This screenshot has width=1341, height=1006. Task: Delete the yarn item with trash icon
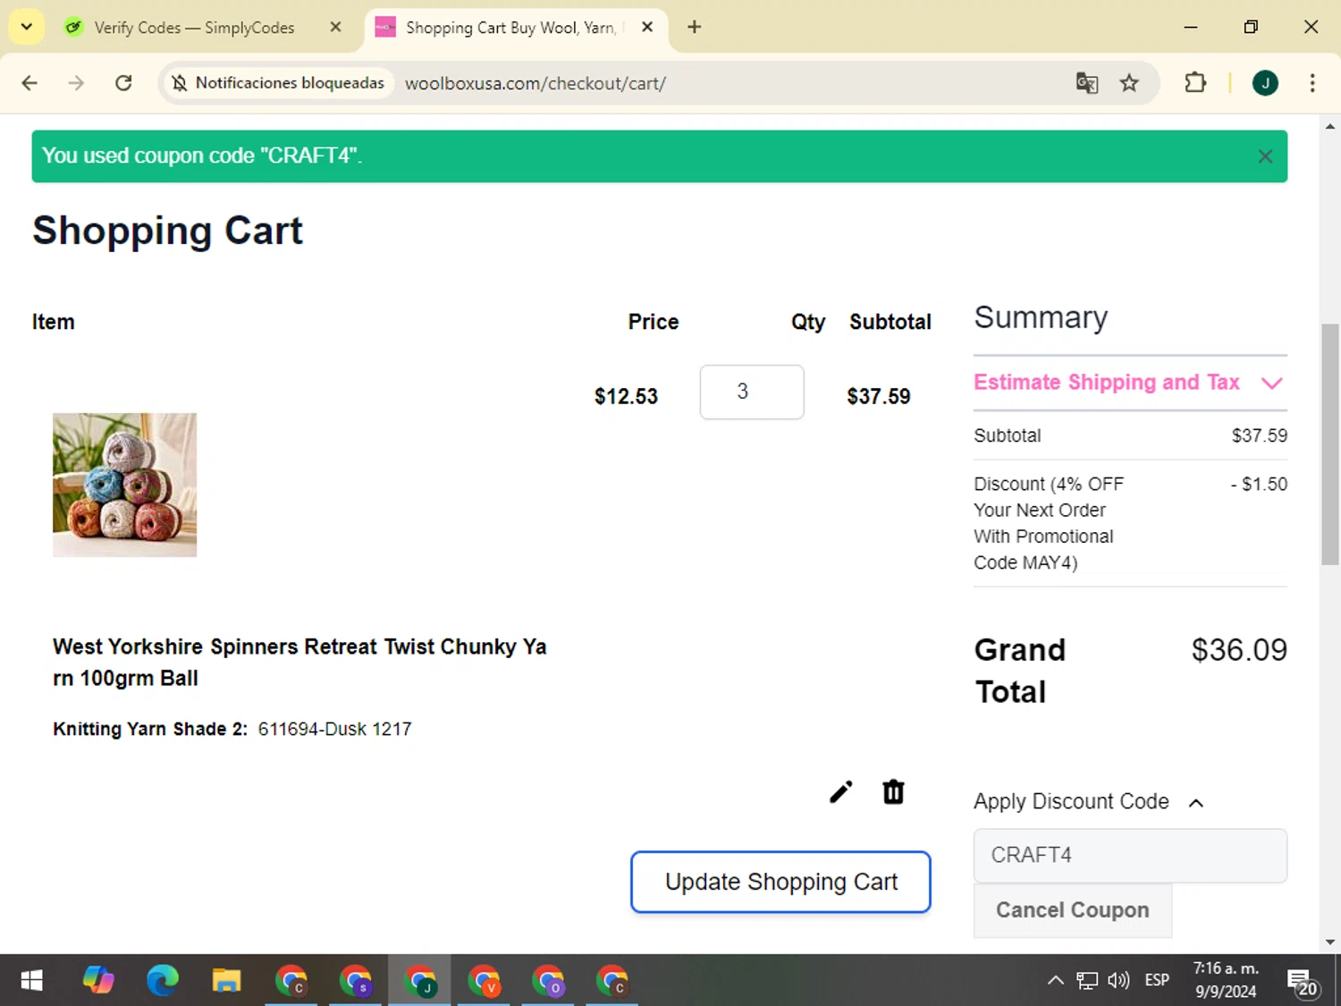pos(893,792)
